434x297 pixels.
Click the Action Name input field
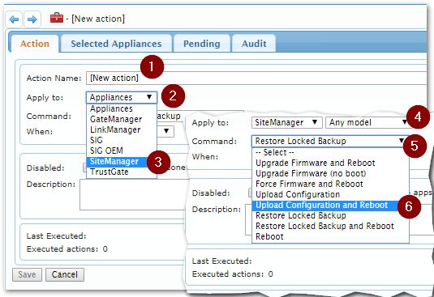(x=256, y=78)
